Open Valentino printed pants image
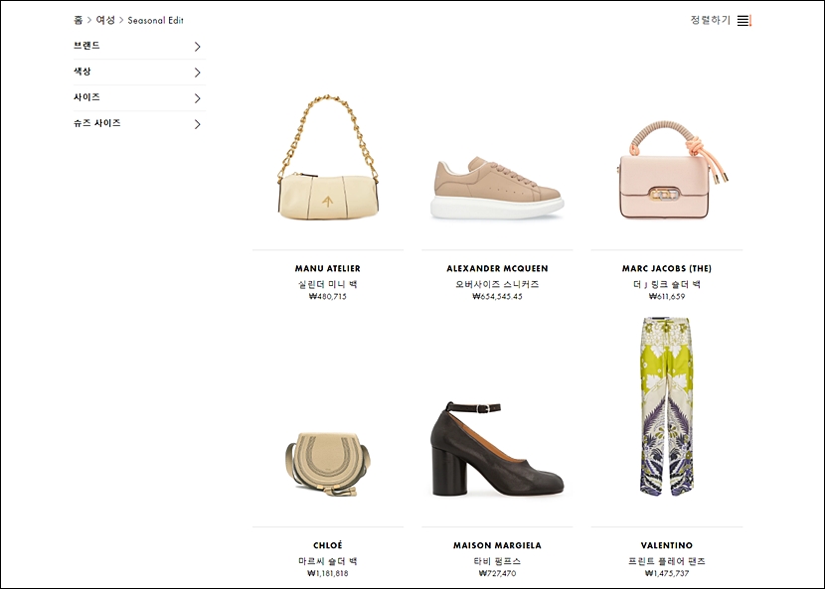 click(x=667, y=406)
